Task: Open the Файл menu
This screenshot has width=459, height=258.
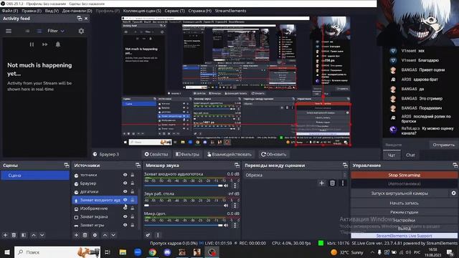Action: coord(10,11)
